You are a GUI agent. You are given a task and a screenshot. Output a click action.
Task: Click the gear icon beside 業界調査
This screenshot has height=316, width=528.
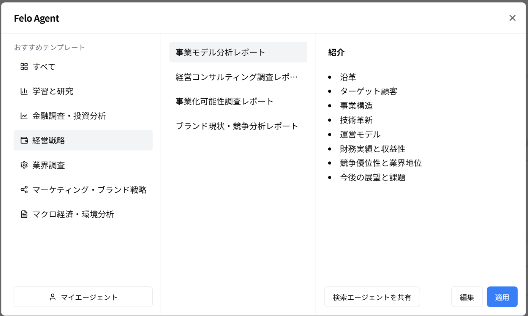tap(24, 165)
